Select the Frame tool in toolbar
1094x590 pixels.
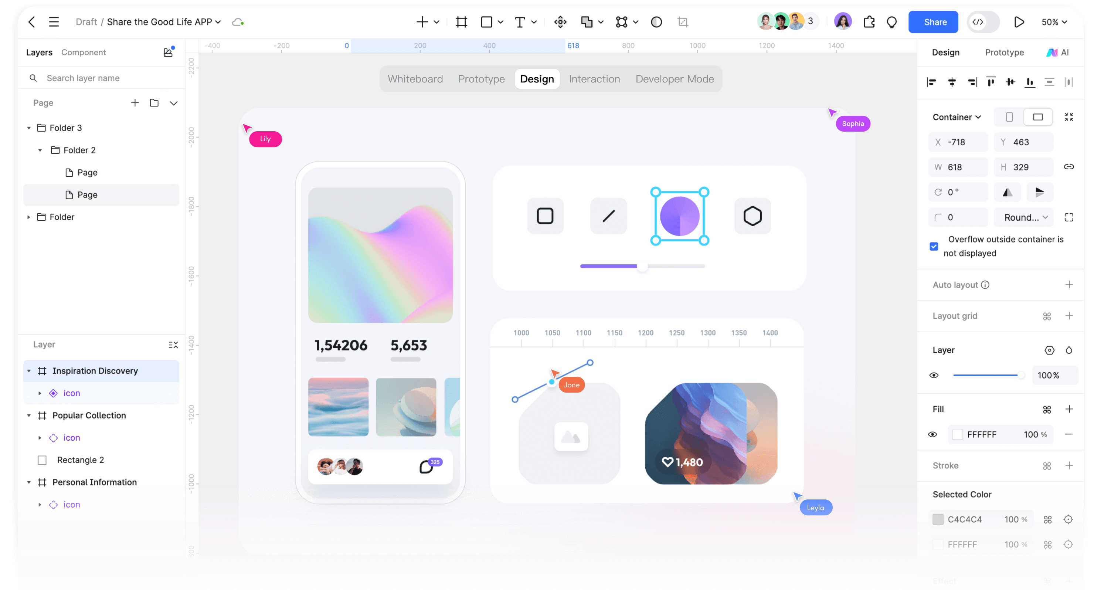pos(461,22)
